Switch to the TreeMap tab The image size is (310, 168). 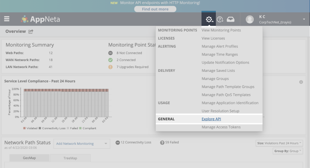point(70,158)
